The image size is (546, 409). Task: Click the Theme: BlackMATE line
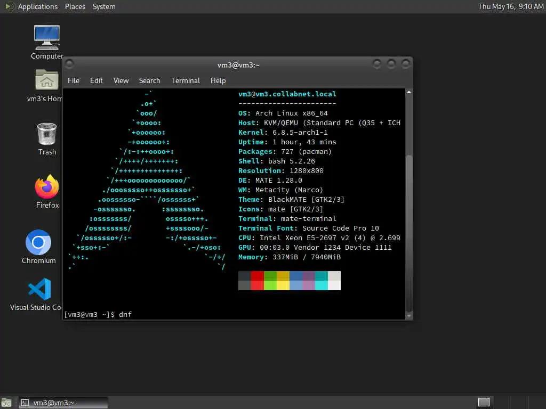292,199
